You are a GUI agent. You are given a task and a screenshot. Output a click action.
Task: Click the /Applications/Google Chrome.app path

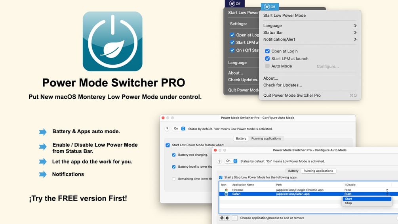pyautogui.click(x=299, y=190)
